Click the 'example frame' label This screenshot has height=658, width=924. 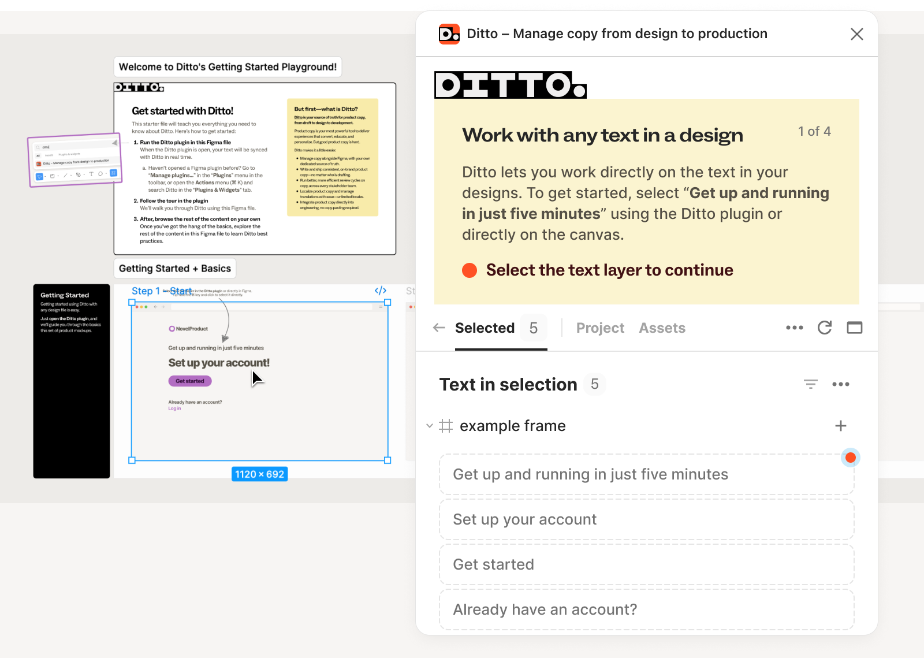click(513, 426)
